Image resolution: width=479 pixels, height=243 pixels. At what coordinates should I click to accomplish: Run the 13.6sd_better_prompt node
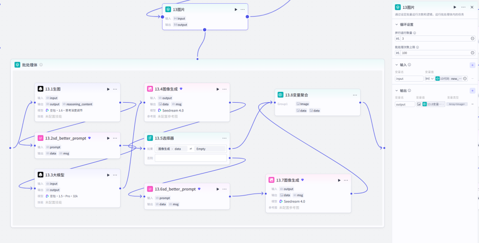[x=218, y=189]
